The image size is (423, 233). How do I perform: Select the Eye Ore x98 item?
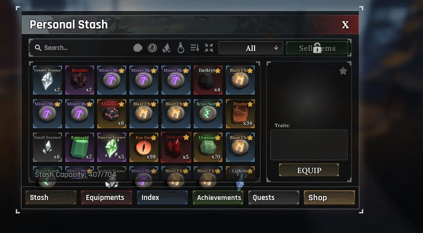[x=144, y=147]
